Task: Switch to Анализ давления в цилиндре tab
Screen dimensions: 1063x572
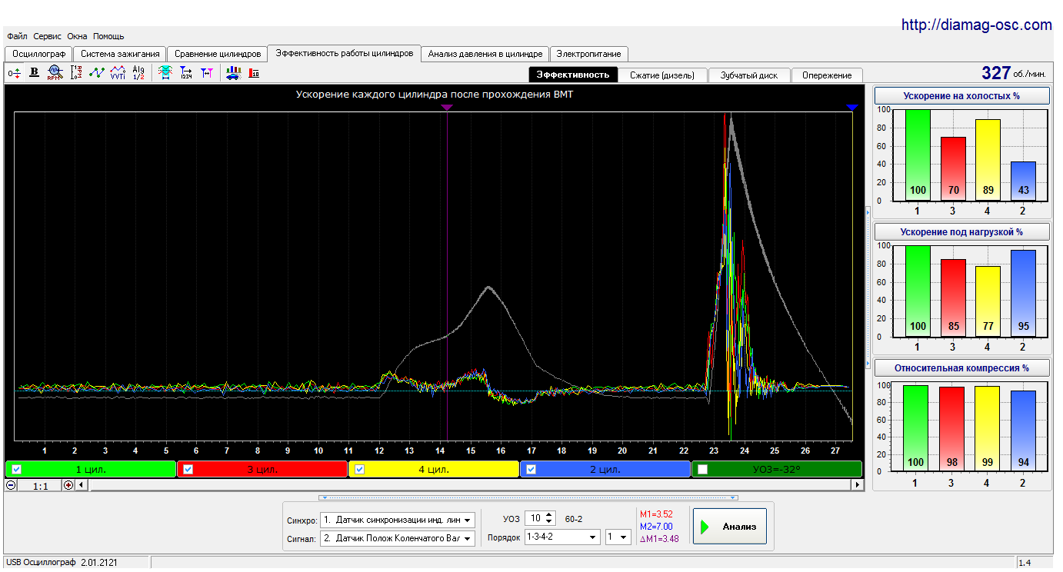Action: pos(485,54)
